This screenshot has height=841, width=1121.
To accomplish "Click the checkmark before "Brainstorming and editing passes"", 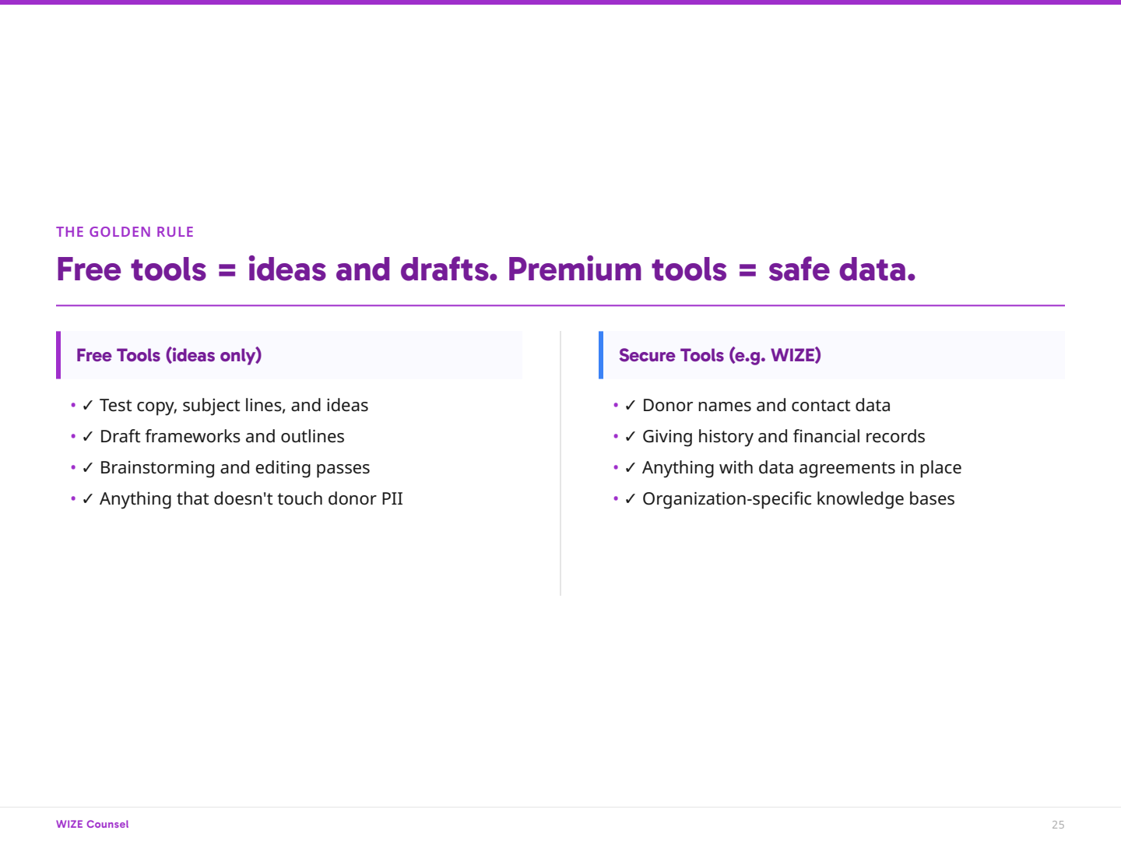I will [x=87, y=468].
